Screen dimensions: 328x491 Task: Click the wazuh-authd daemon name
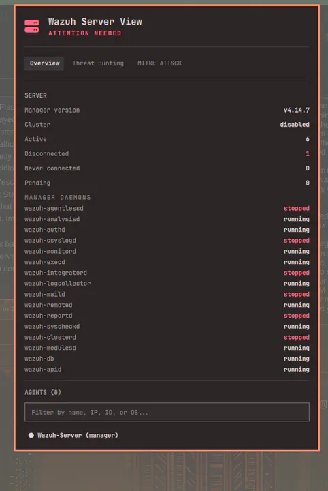tap(45, 230)
